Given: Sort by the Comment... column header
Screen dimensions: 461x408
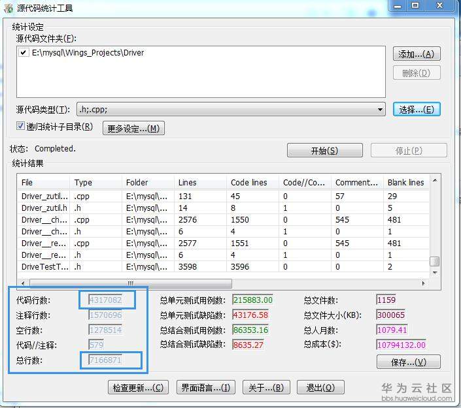Looking at the screenshot, I should tap(358, 182).
